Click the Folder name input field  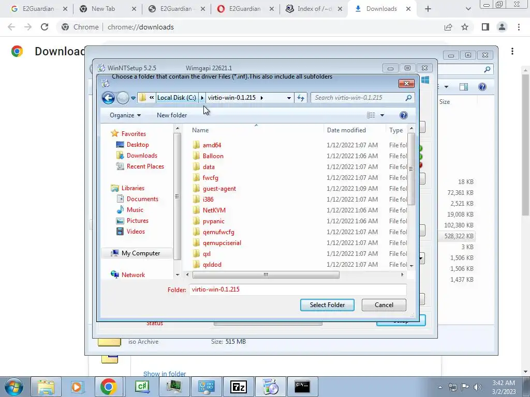[298, 289]
